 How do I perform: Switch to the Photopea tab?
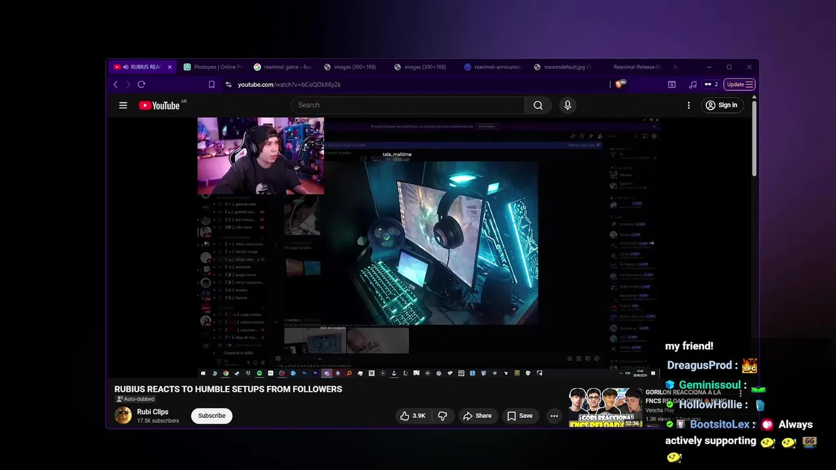[213, 67]
